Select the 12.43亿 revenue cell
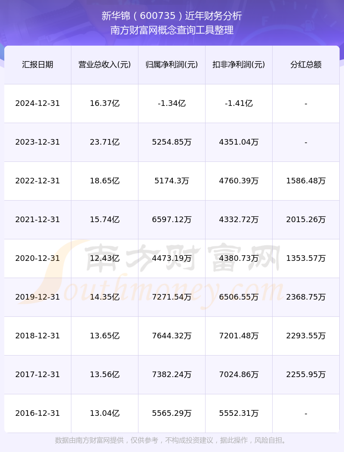Viewport: 344px width, 452px height. [104, 258]
